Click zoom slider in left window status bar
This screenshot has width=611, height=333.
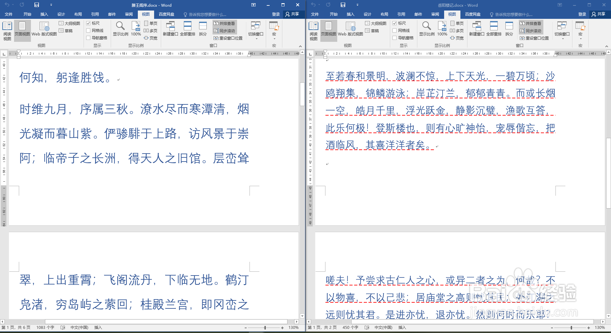265,328
